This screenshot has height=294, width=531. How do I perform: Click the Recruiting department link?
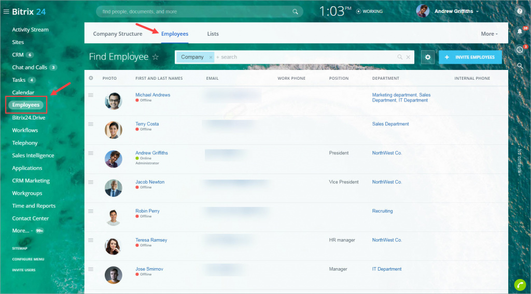point(382,211)
